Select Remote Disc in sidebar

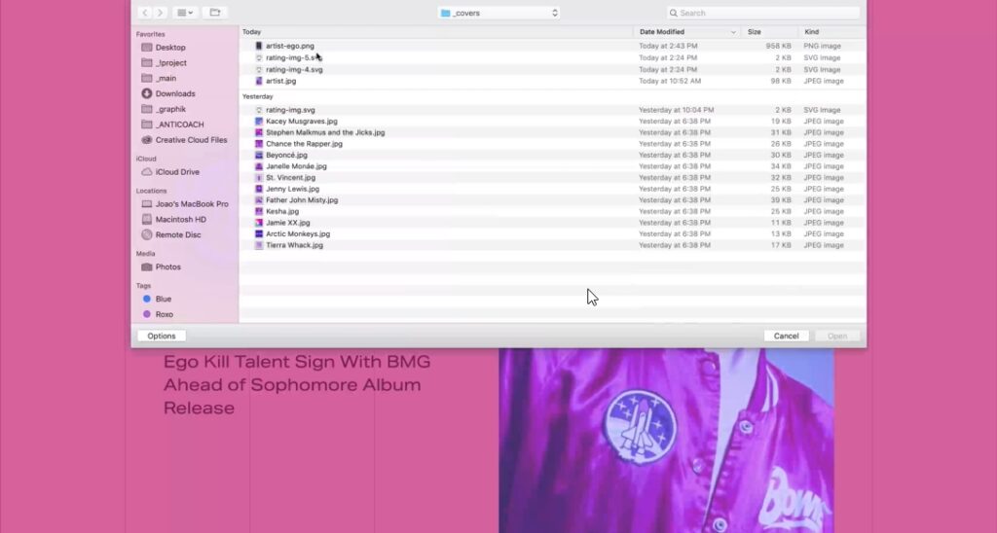coord(177,234)
